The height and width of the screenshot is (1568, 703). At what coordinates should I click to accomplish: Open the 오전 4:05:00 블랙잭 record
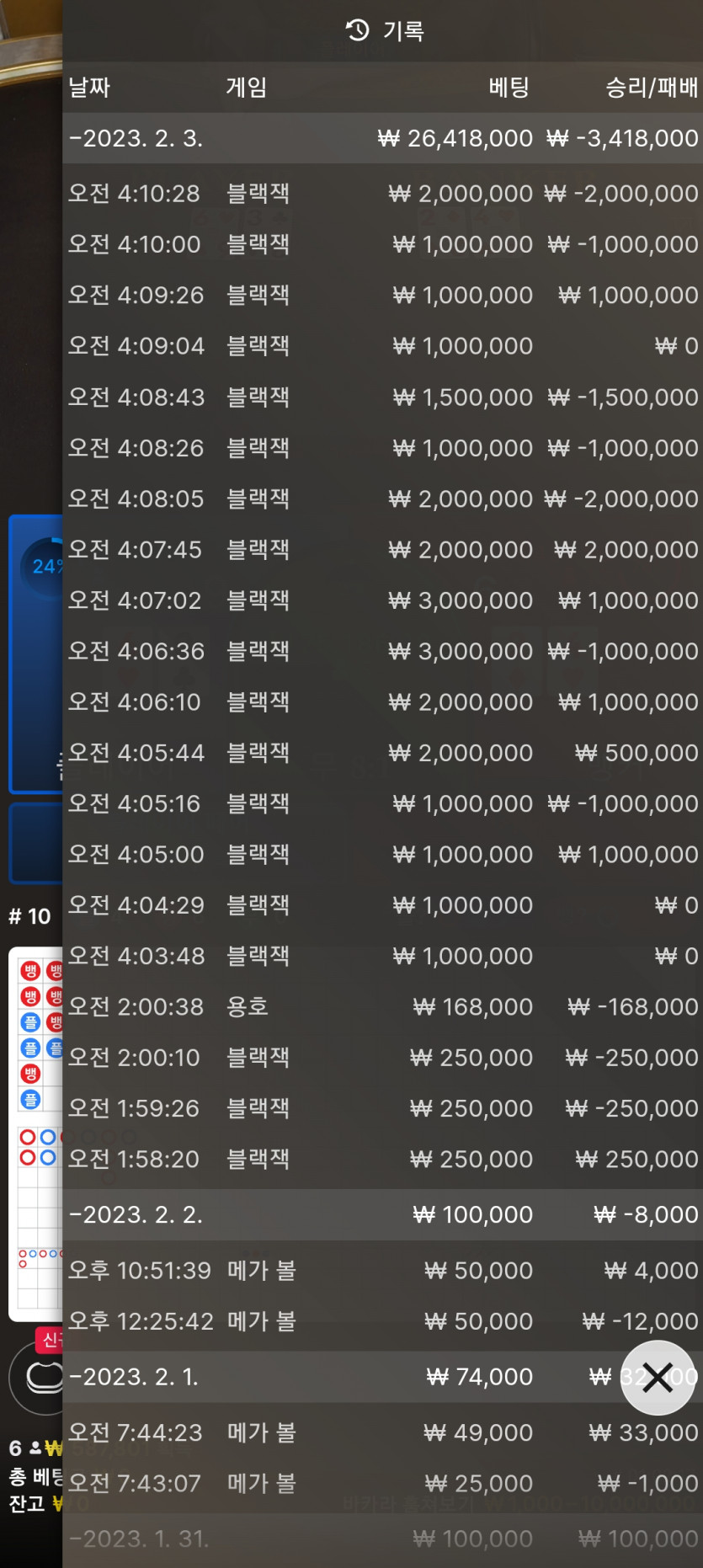(x=382, y=855)
